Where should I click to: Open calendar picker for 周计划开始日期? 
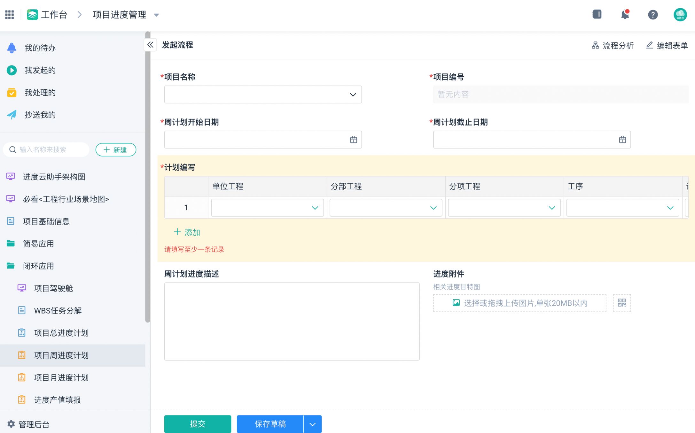(x=353, y=140)
